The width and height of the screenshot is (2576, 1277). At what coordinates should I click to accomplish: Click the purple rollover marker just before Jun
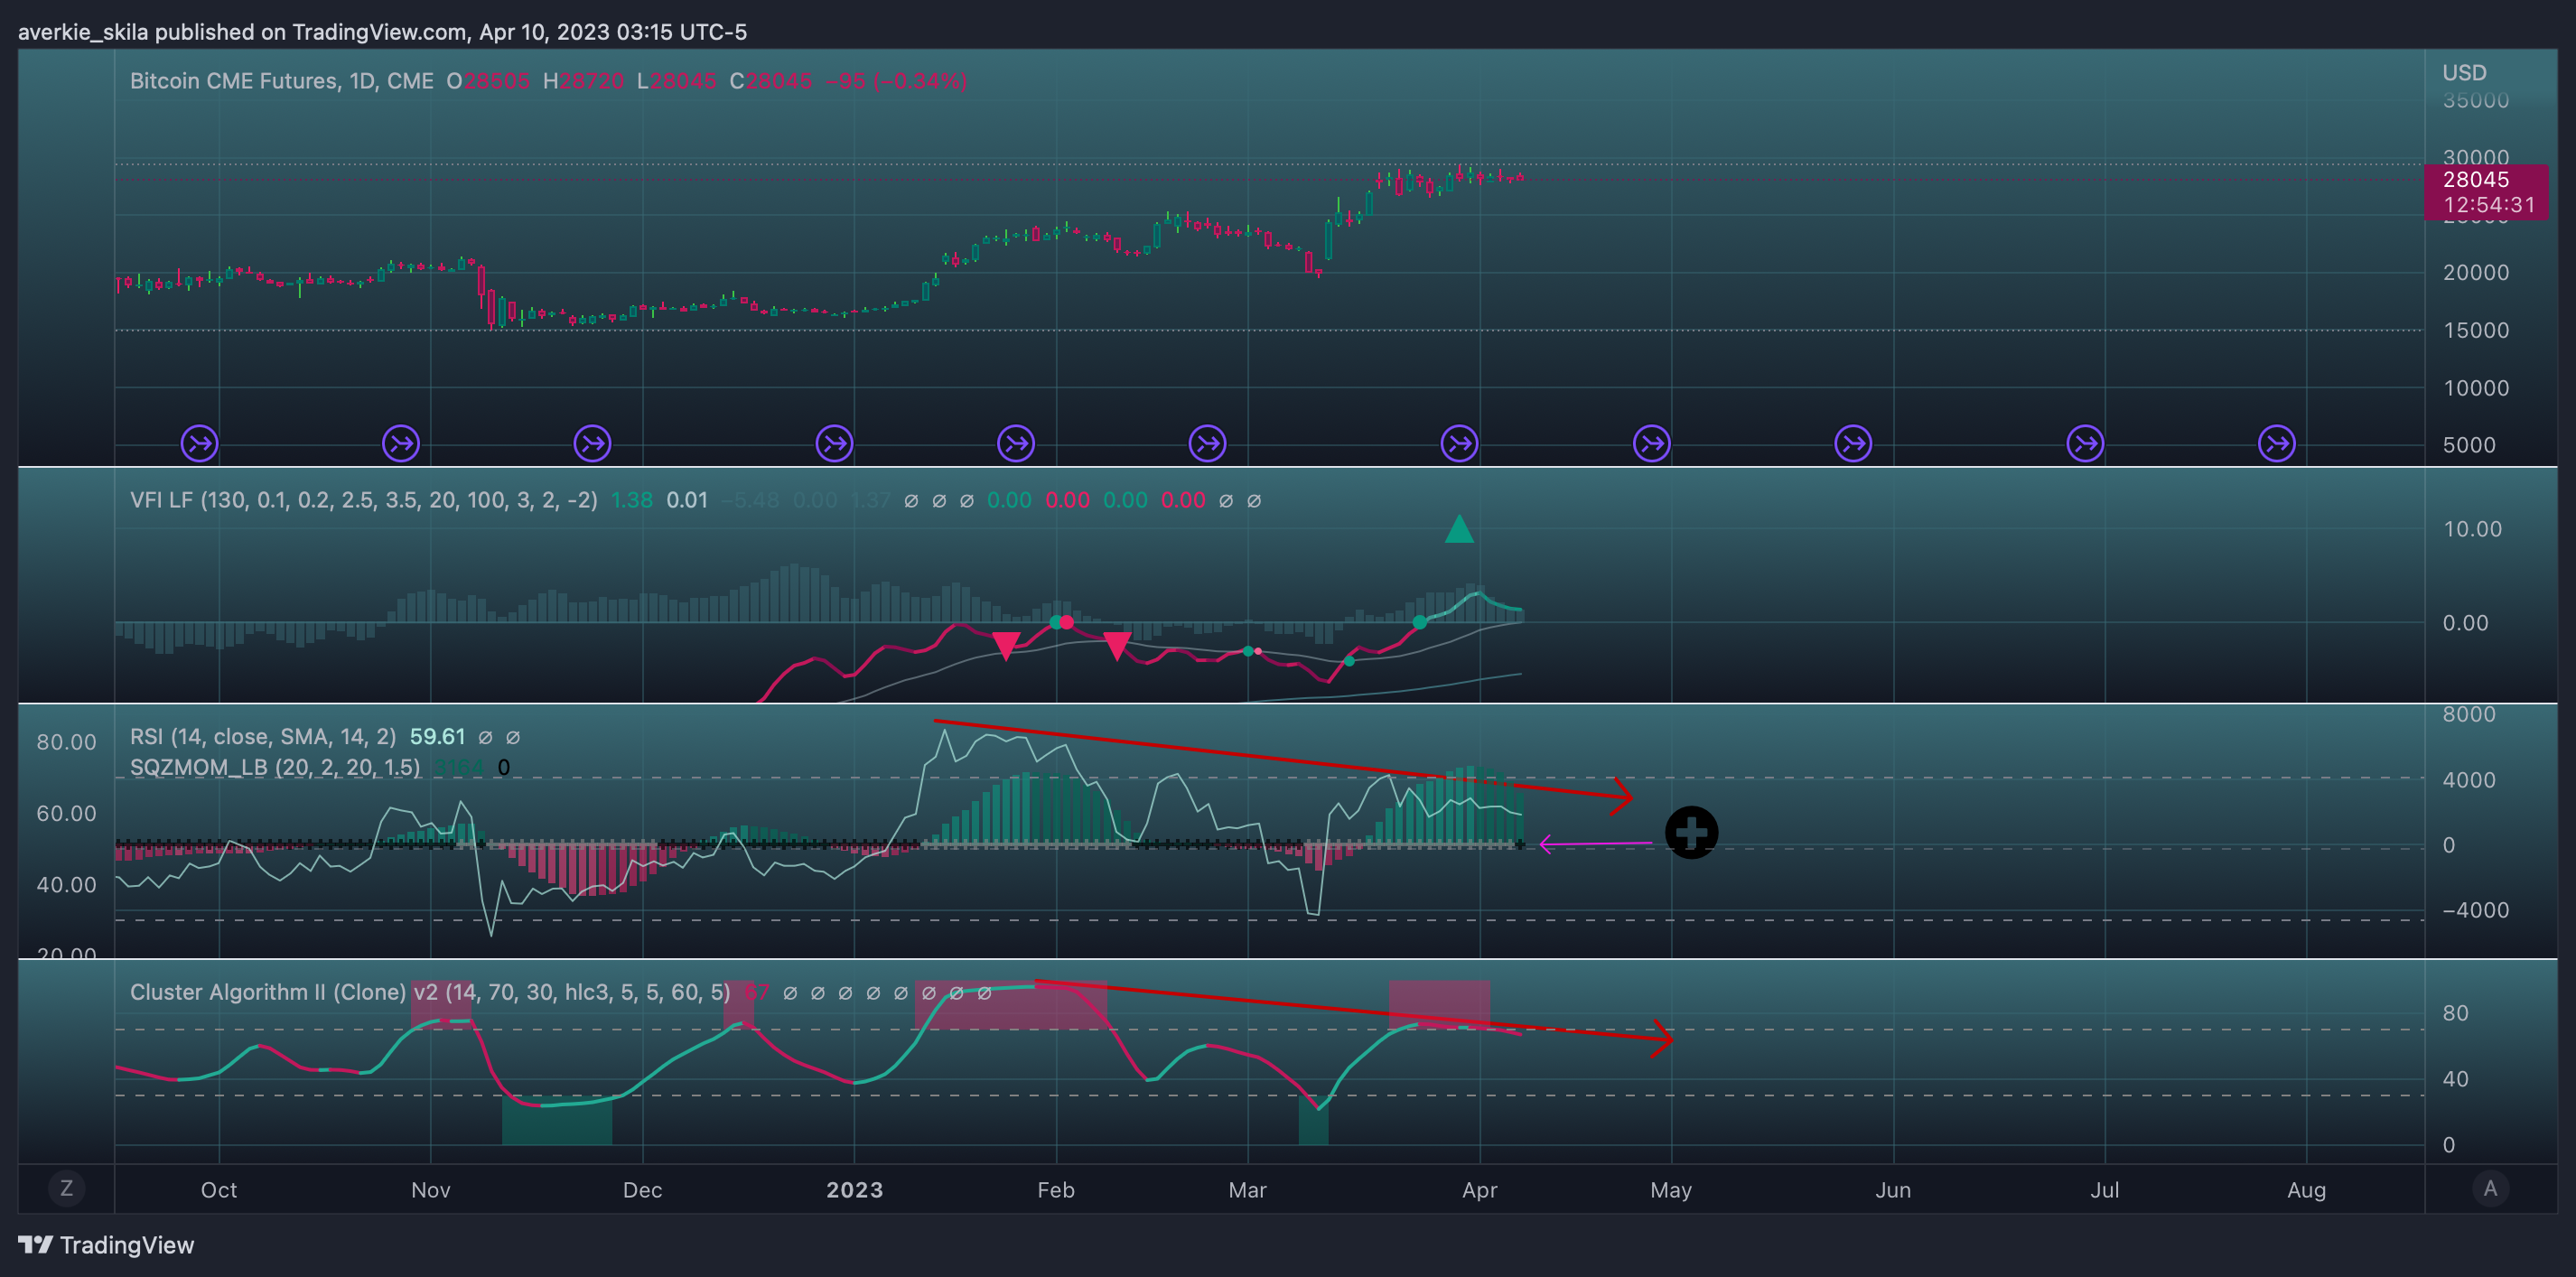click(x=1854, y=443)
